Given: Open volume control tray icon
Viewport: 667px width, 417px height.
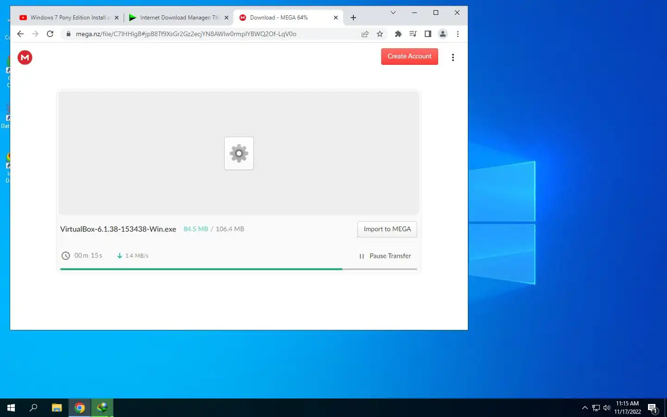Looking at the screenshot, I should click(607, 408).
